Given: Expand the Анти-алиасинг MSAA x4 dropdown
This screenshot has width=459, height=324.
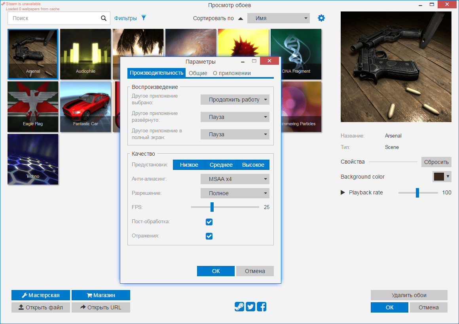Looking at the screenshot, I should (x=235, y=179).
